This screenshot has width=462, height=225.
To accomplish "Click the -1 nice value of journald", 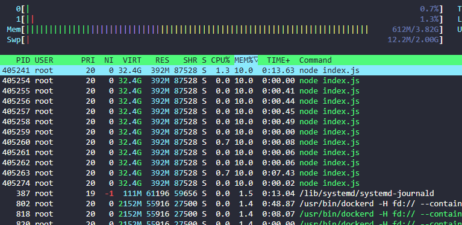I will (109, 194).
